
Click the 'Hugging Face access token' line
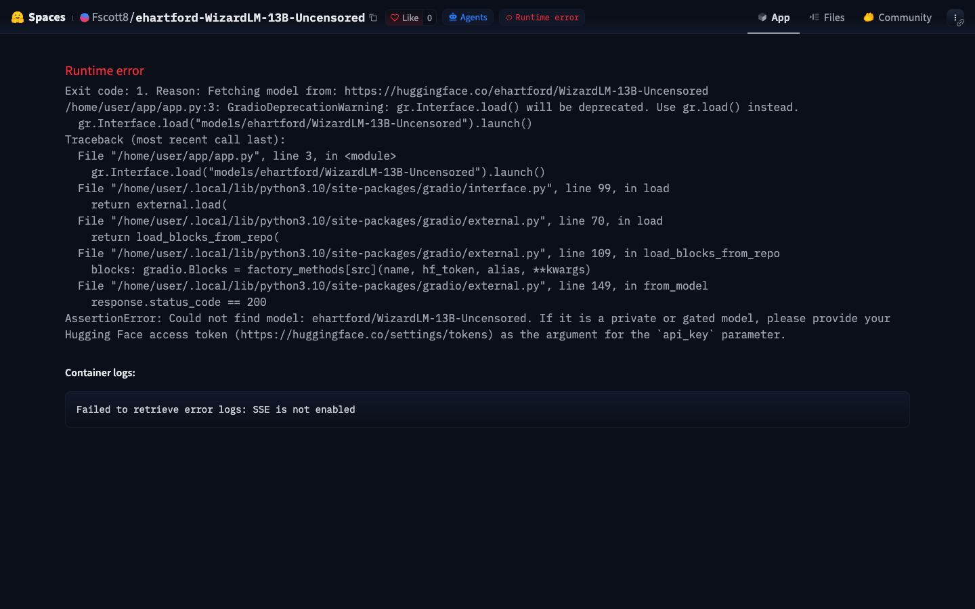[x=425, y=334]
